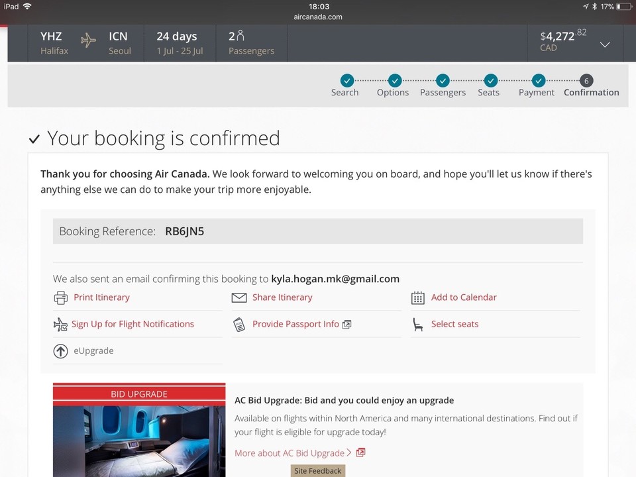
Task: Open the Print Itinerary link
Action: point(101,297)
